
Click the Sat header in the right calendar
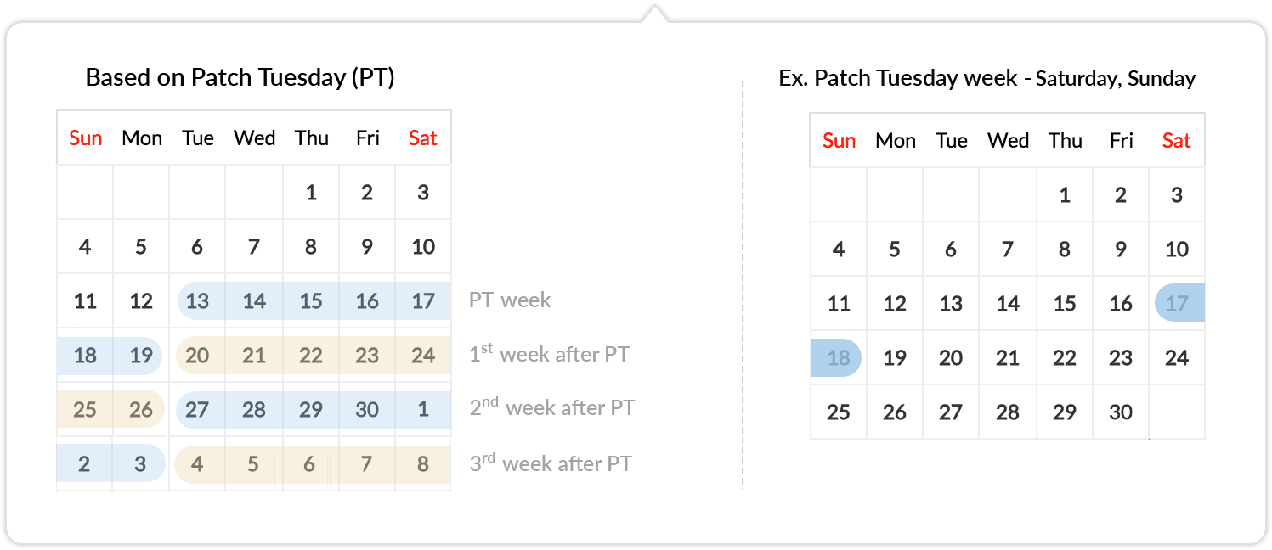[x=1177, y=141]
